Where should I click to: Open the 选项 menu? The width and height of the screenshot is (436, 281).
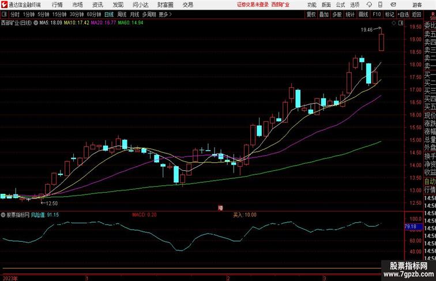click(x=355, y=5)
